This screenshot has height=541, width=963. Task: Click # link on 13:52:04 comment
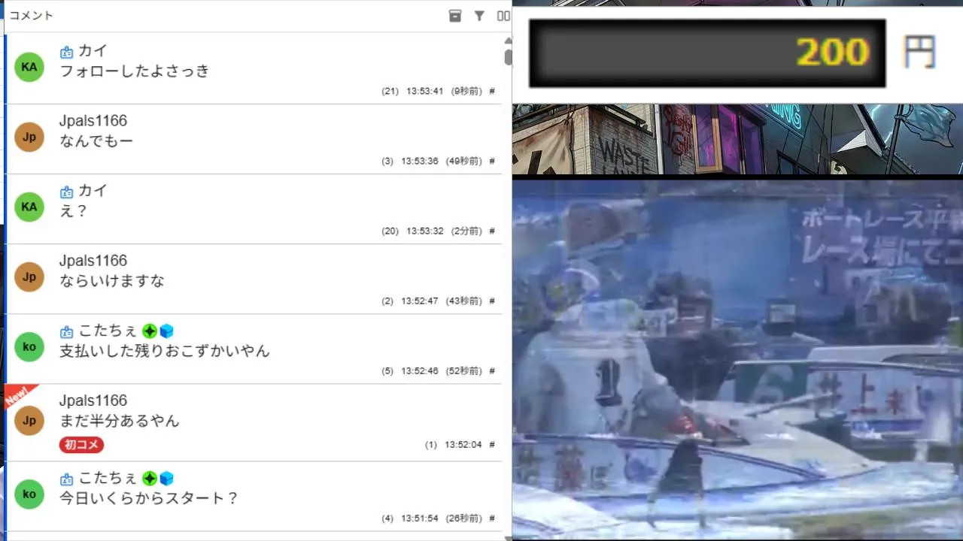tap(492, 444)
